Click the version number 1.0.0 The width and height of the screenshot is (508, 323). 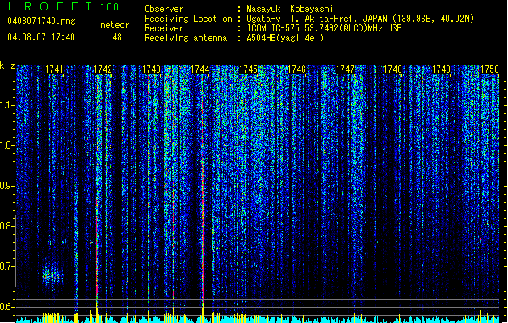click(110, 7)
